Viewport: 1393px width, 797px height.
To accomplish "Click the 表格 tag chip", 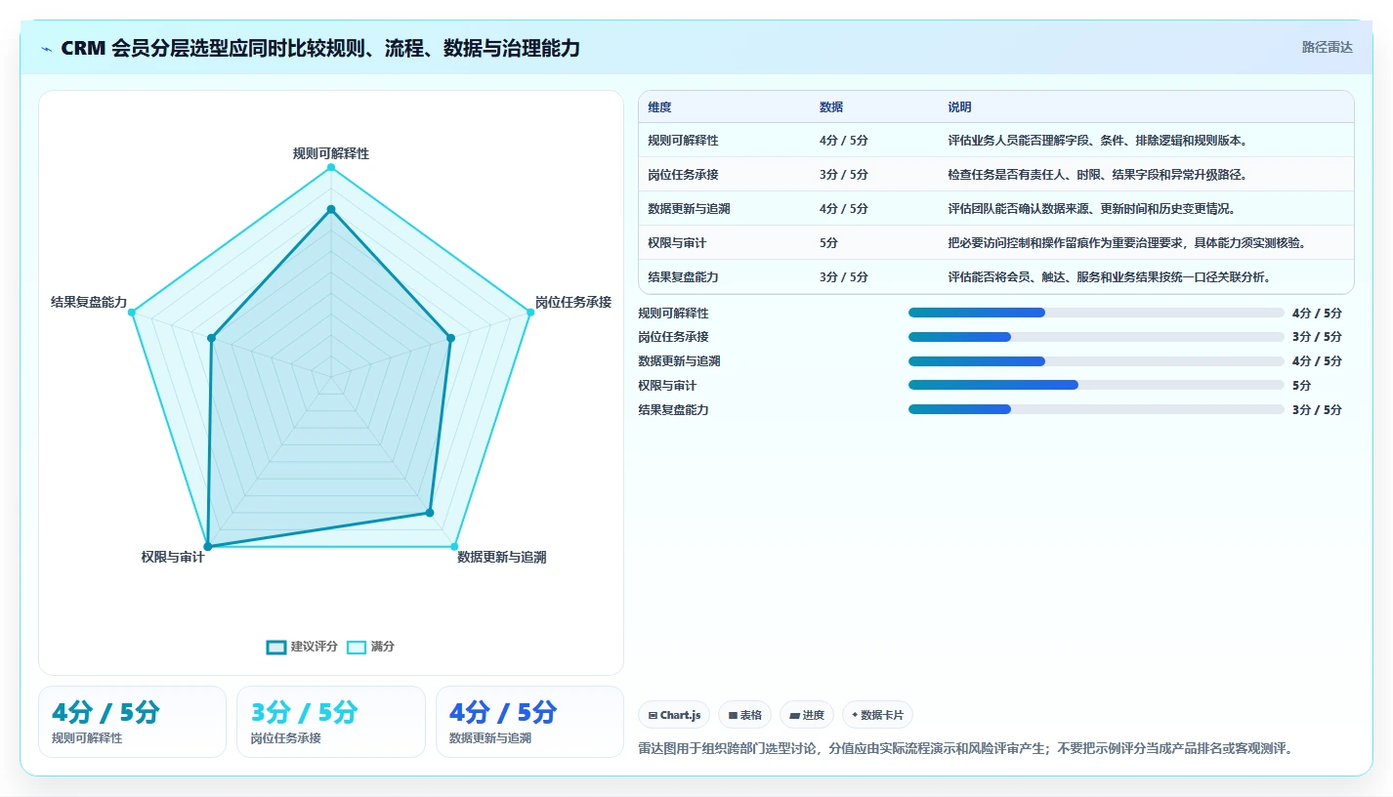I will 745,715.
